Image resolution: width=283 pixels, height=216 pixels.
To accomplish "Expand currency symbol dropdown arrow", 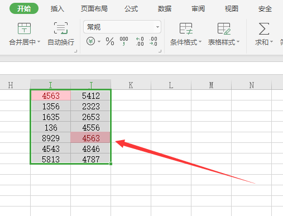I will [99, 41].
